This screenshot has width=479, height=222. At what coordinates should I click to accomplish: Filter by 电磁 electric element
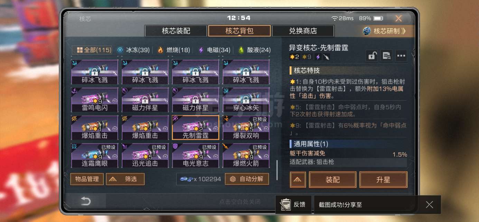tap(214, 50)
